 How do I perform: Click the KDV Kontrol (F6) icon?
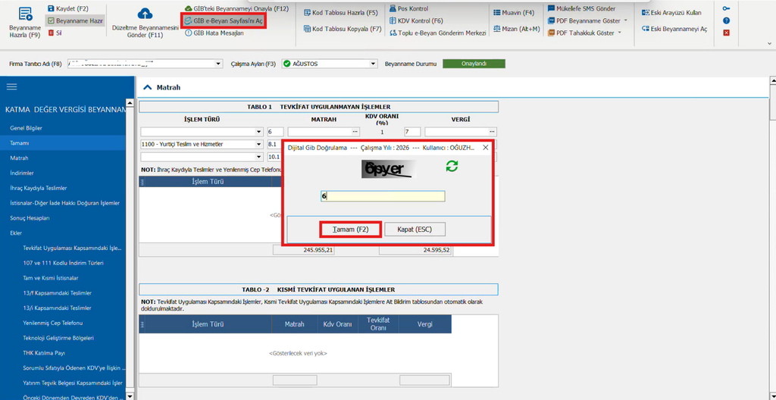point(393,20)
